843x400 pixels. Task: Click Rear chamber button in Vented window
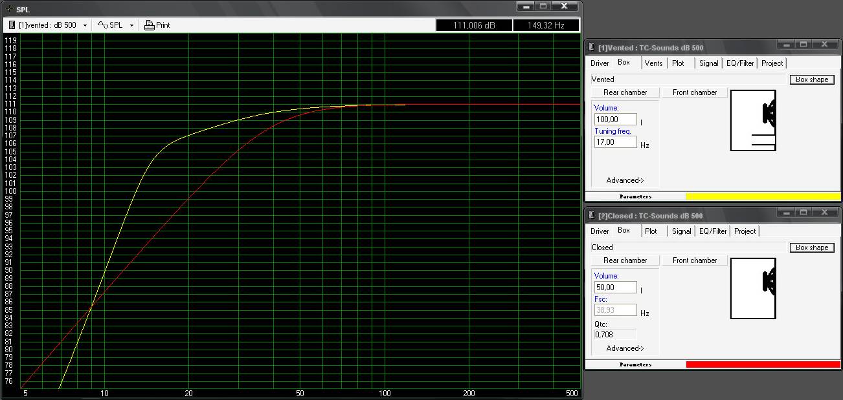[625, 92]
